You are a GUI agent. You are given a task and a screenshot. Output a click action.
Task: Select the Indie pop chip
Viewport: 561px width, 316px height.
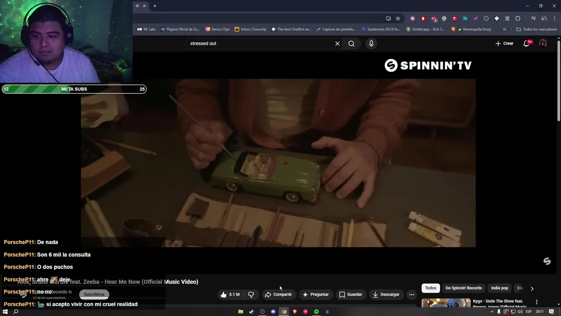500,288
